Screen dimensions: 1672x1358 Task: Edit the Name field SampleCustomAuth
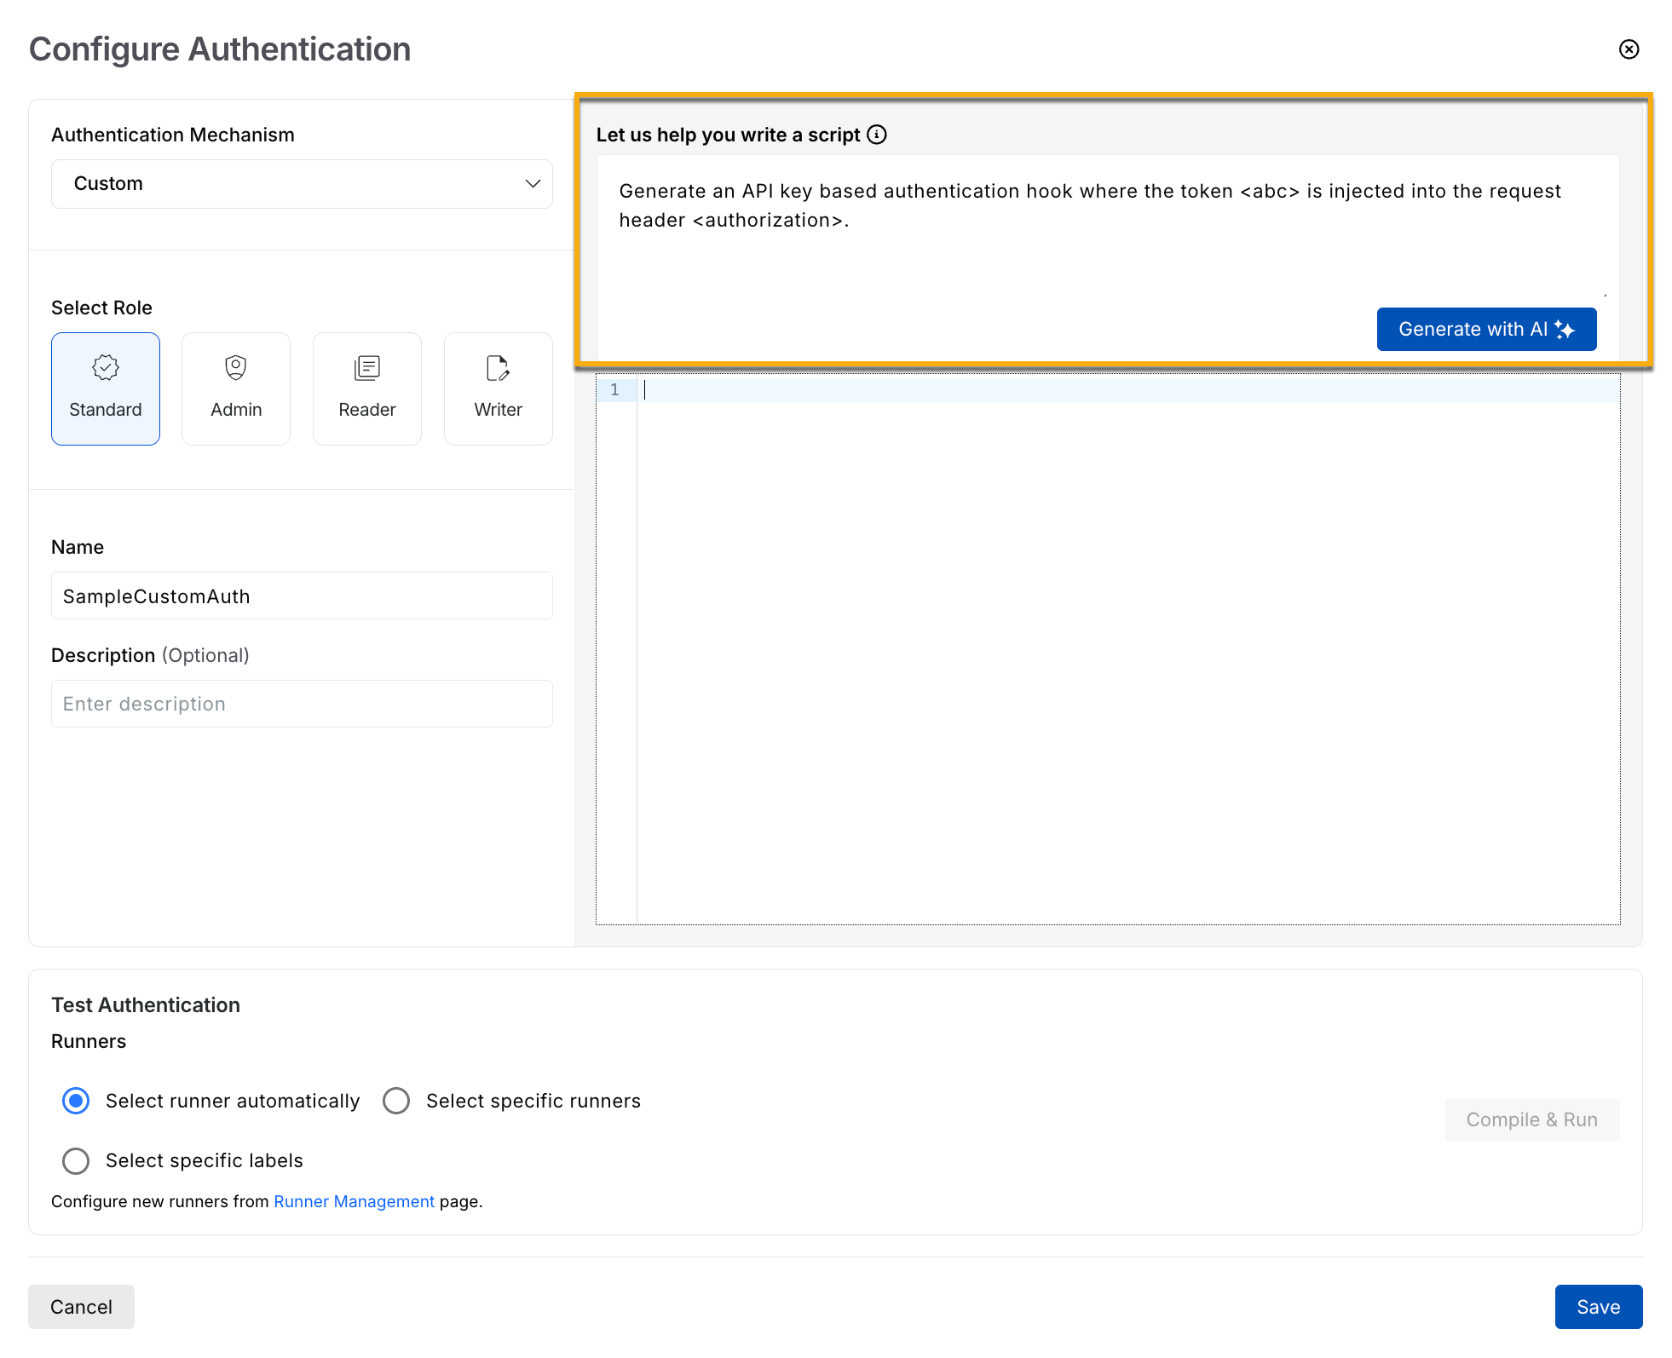tap(302, 596)
